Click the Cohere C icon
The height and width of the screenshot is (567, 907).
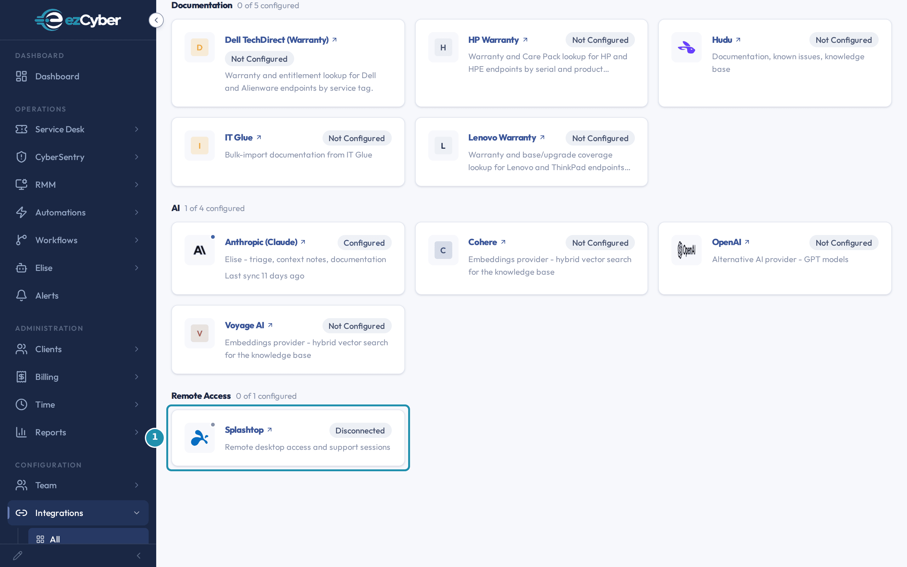(443, 250)
